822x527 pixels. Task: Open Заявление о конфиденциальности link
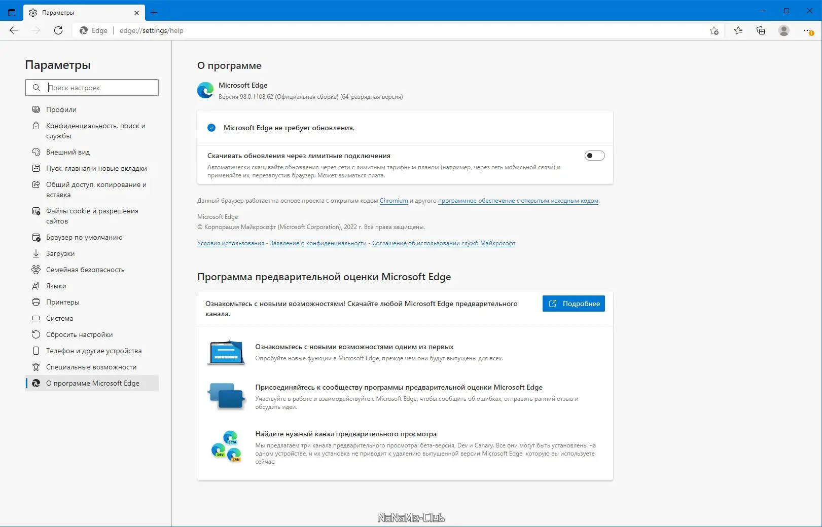point(318,243)
